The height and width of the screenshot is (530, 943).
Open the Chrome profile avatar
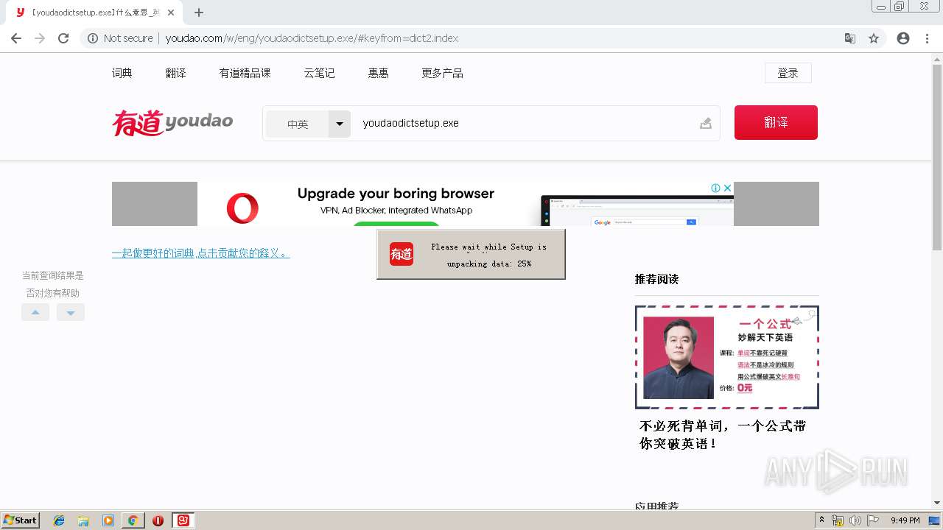(x=903, y=38)
